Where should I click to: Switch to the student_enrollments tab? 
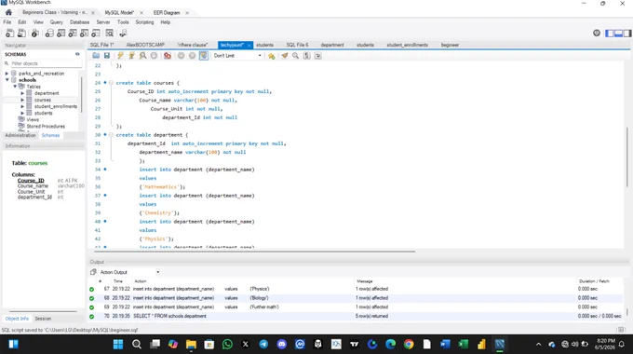point(407,45)
